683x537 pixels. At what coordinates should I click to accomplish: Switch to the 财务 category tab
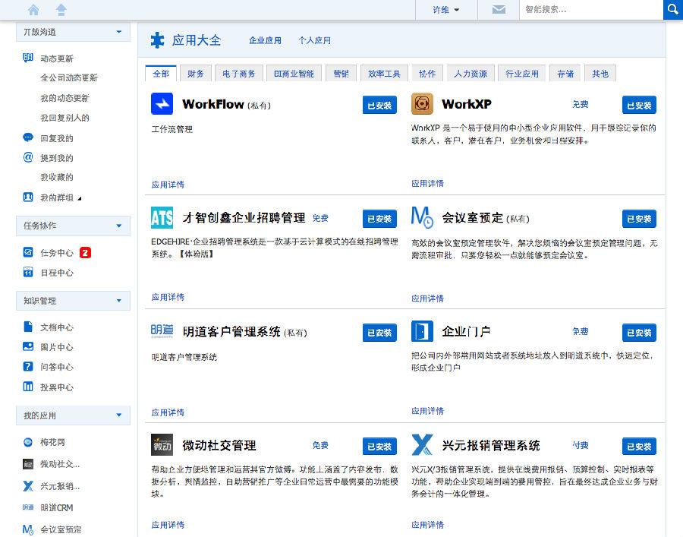196,74
